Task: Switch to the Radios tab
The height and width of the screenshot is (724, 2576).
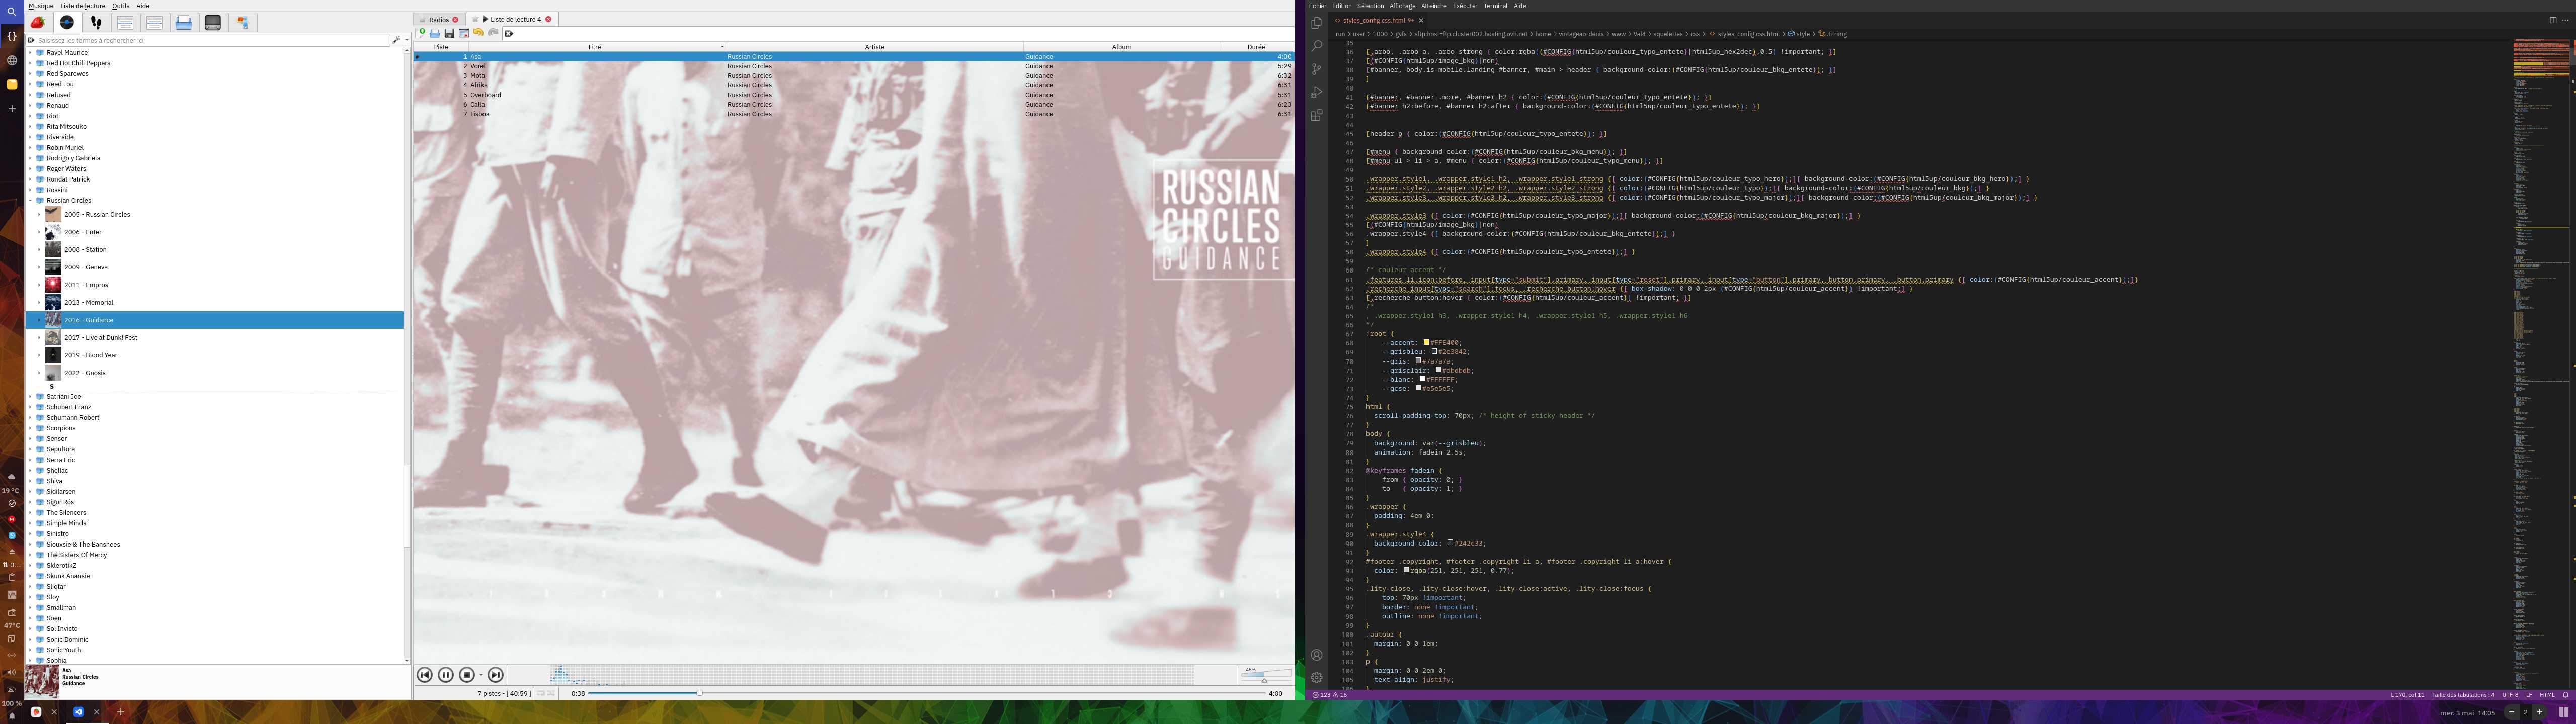Action: pyautogui.click(x=438, y=19)
